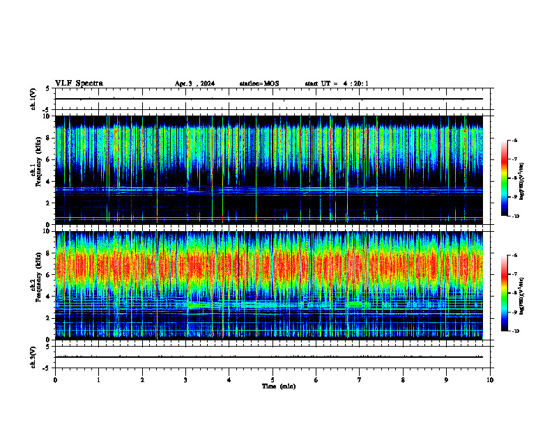Screen dimensions: 552x426
Task: Click the ch.1 color bar "-10" label
Action: (x=516, y=216)
